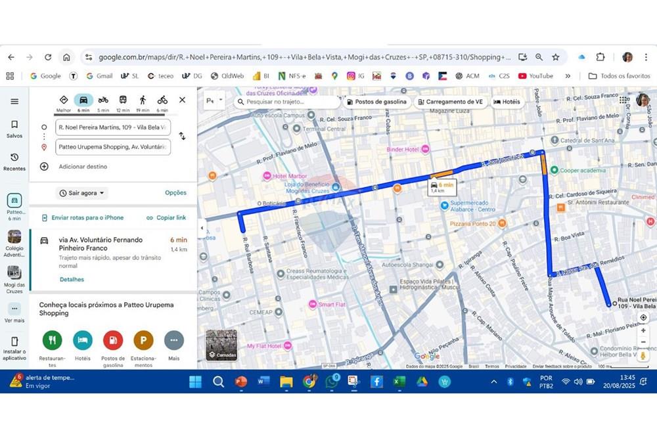The image size is (657, 438).
Task: Click the Restaurantes nearby icon
Action: pos(52,340)
